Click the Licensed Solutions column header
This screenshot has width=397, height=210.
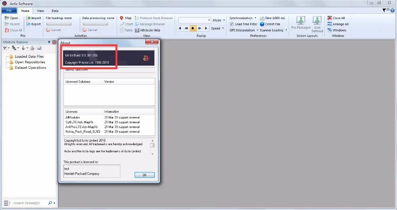tap(83, 82)
